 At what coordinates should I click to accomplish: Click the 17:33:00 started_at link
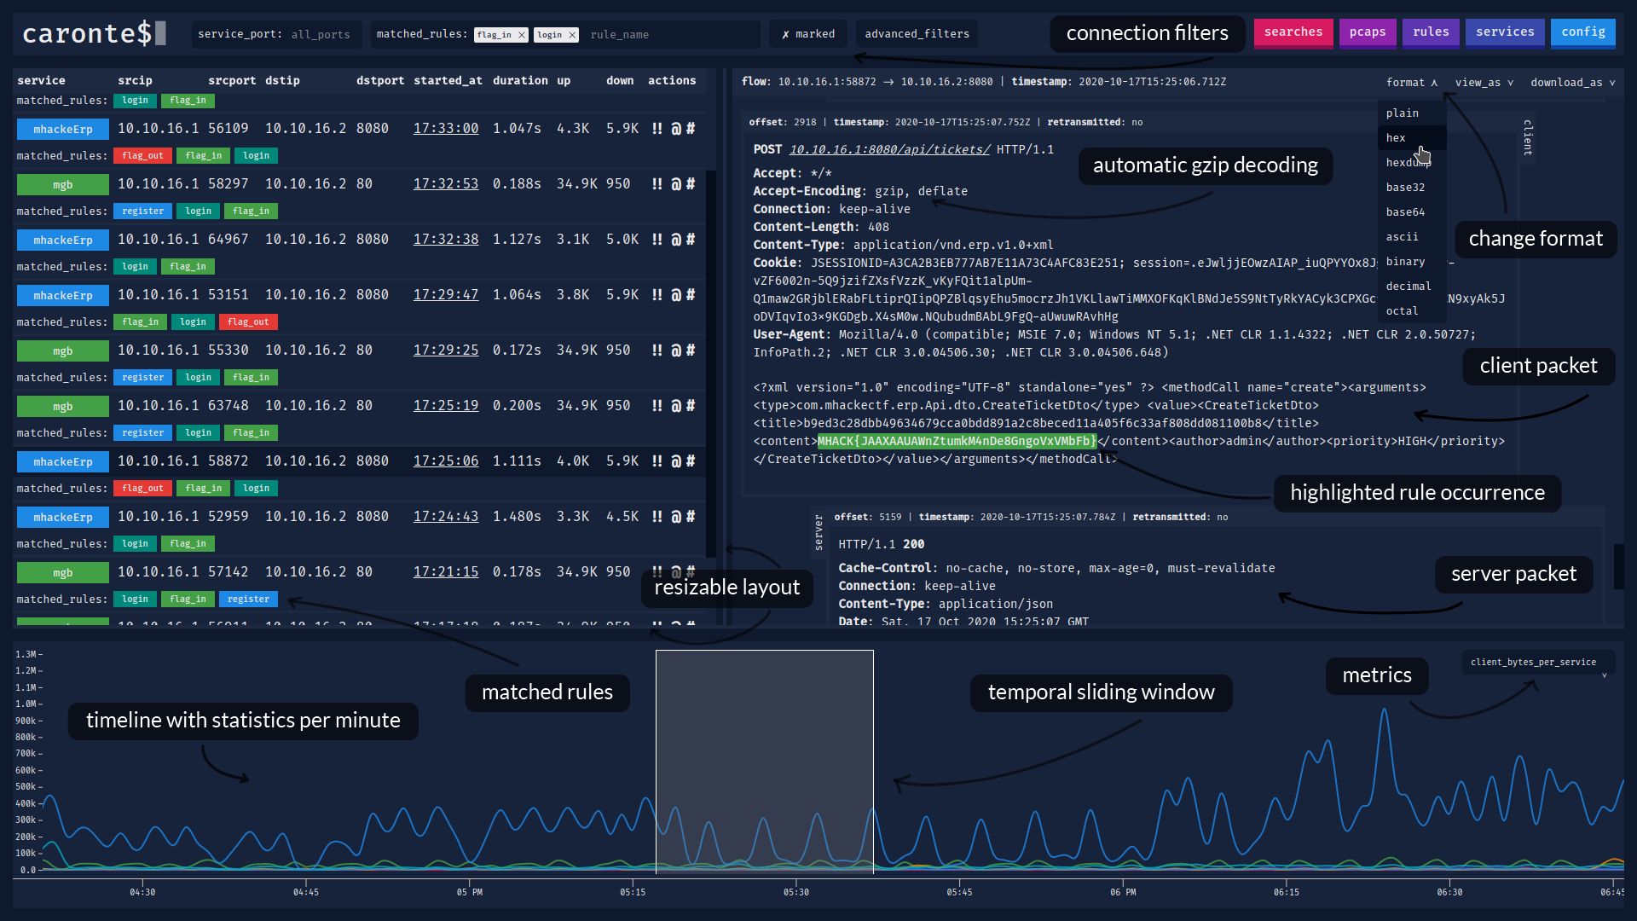445,129
